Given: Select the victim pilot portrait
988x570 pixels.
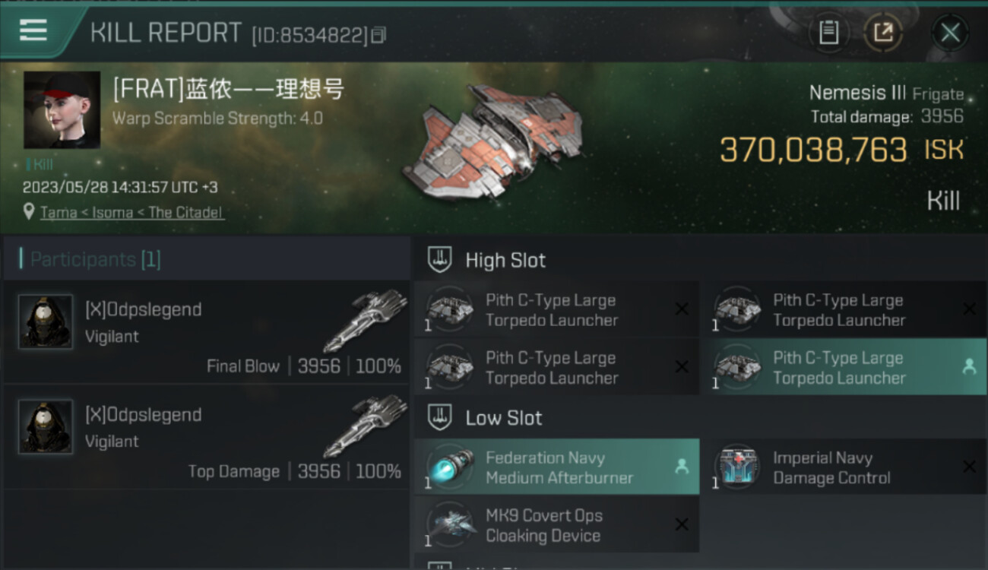Looking at the screenshot, I should (x=62, y=109).
